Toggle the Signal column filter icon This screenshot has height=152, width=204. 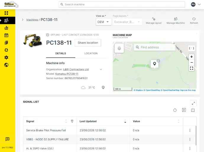[x=72, y=121]
